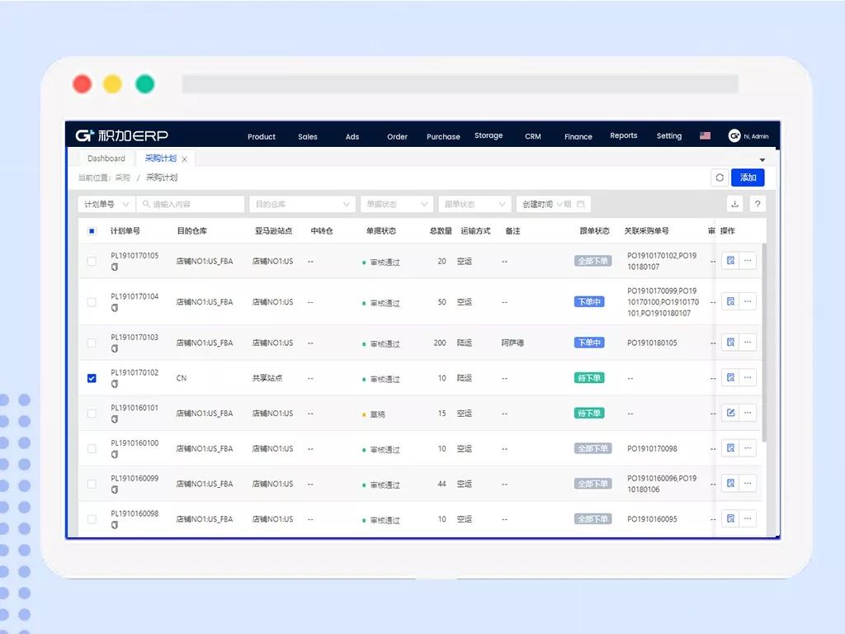845x634 pixels.
Task: Copy plan number PL1910170104 using copy icon
Action: tap(115, 308)
